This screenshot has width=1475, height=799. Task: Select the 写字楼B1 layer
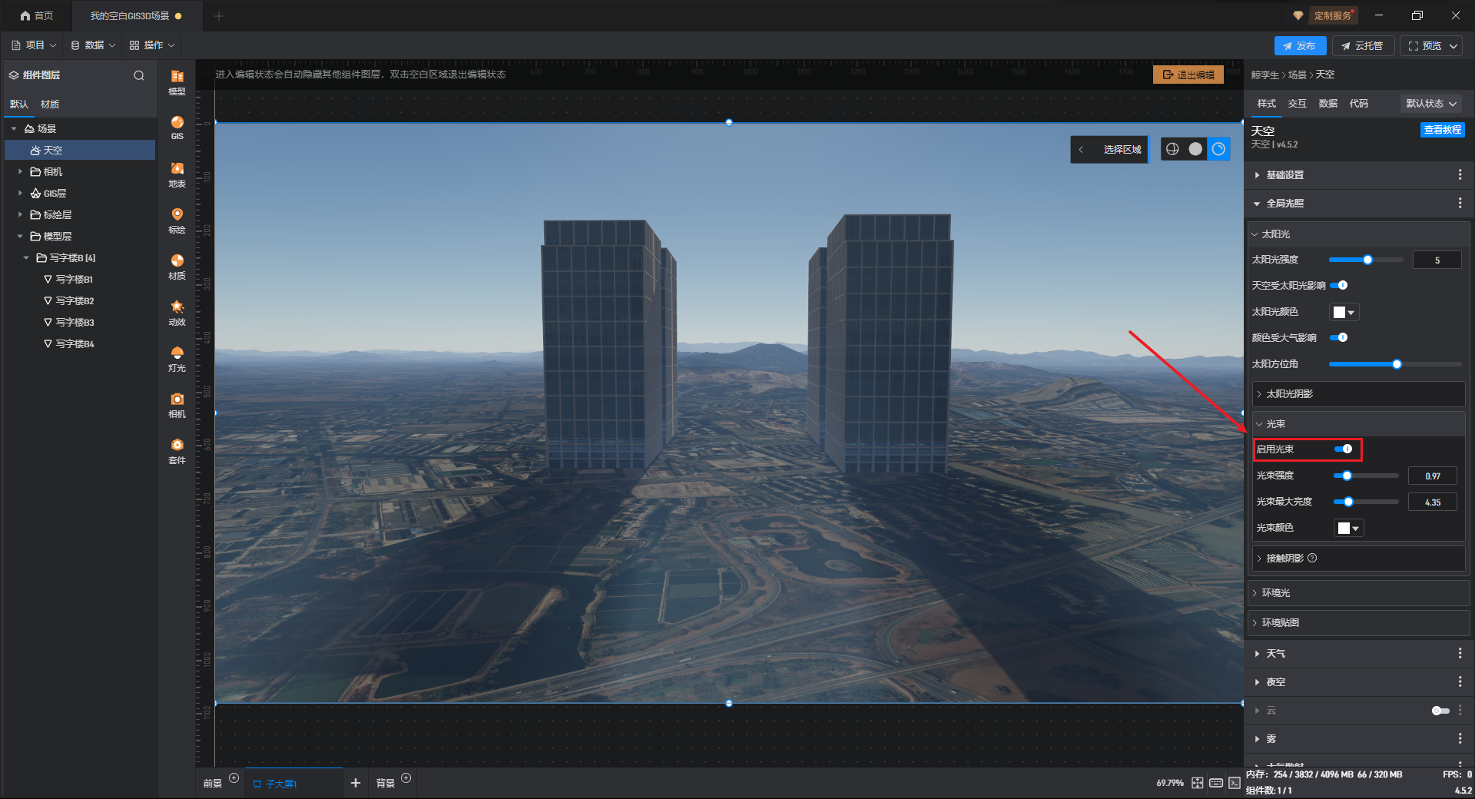tap(74, 280)
